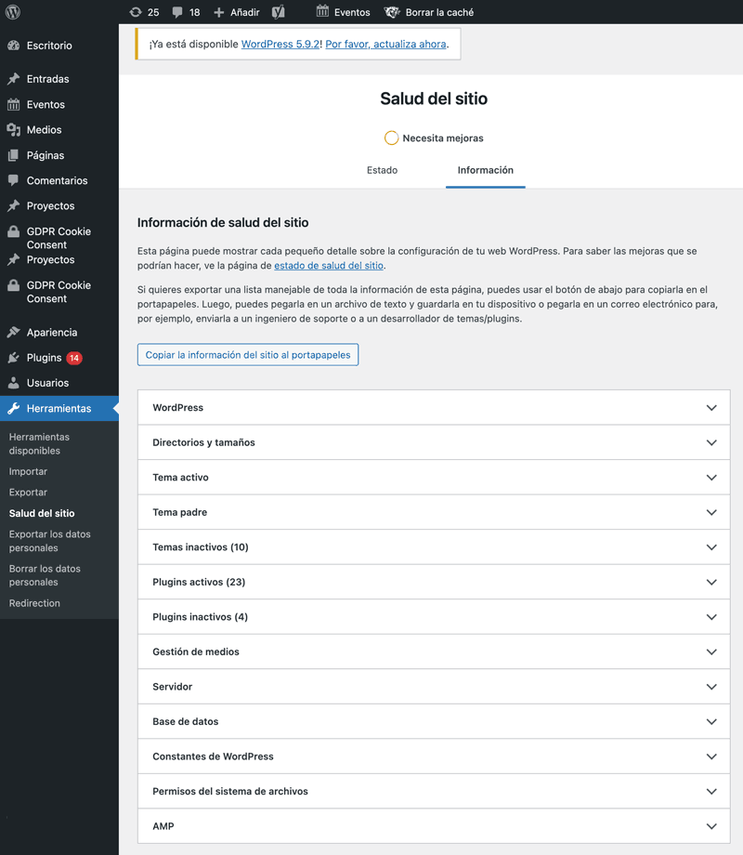
Task: Open the Yoast SEO icon in admin bar
Action: (x=279, y=12)
